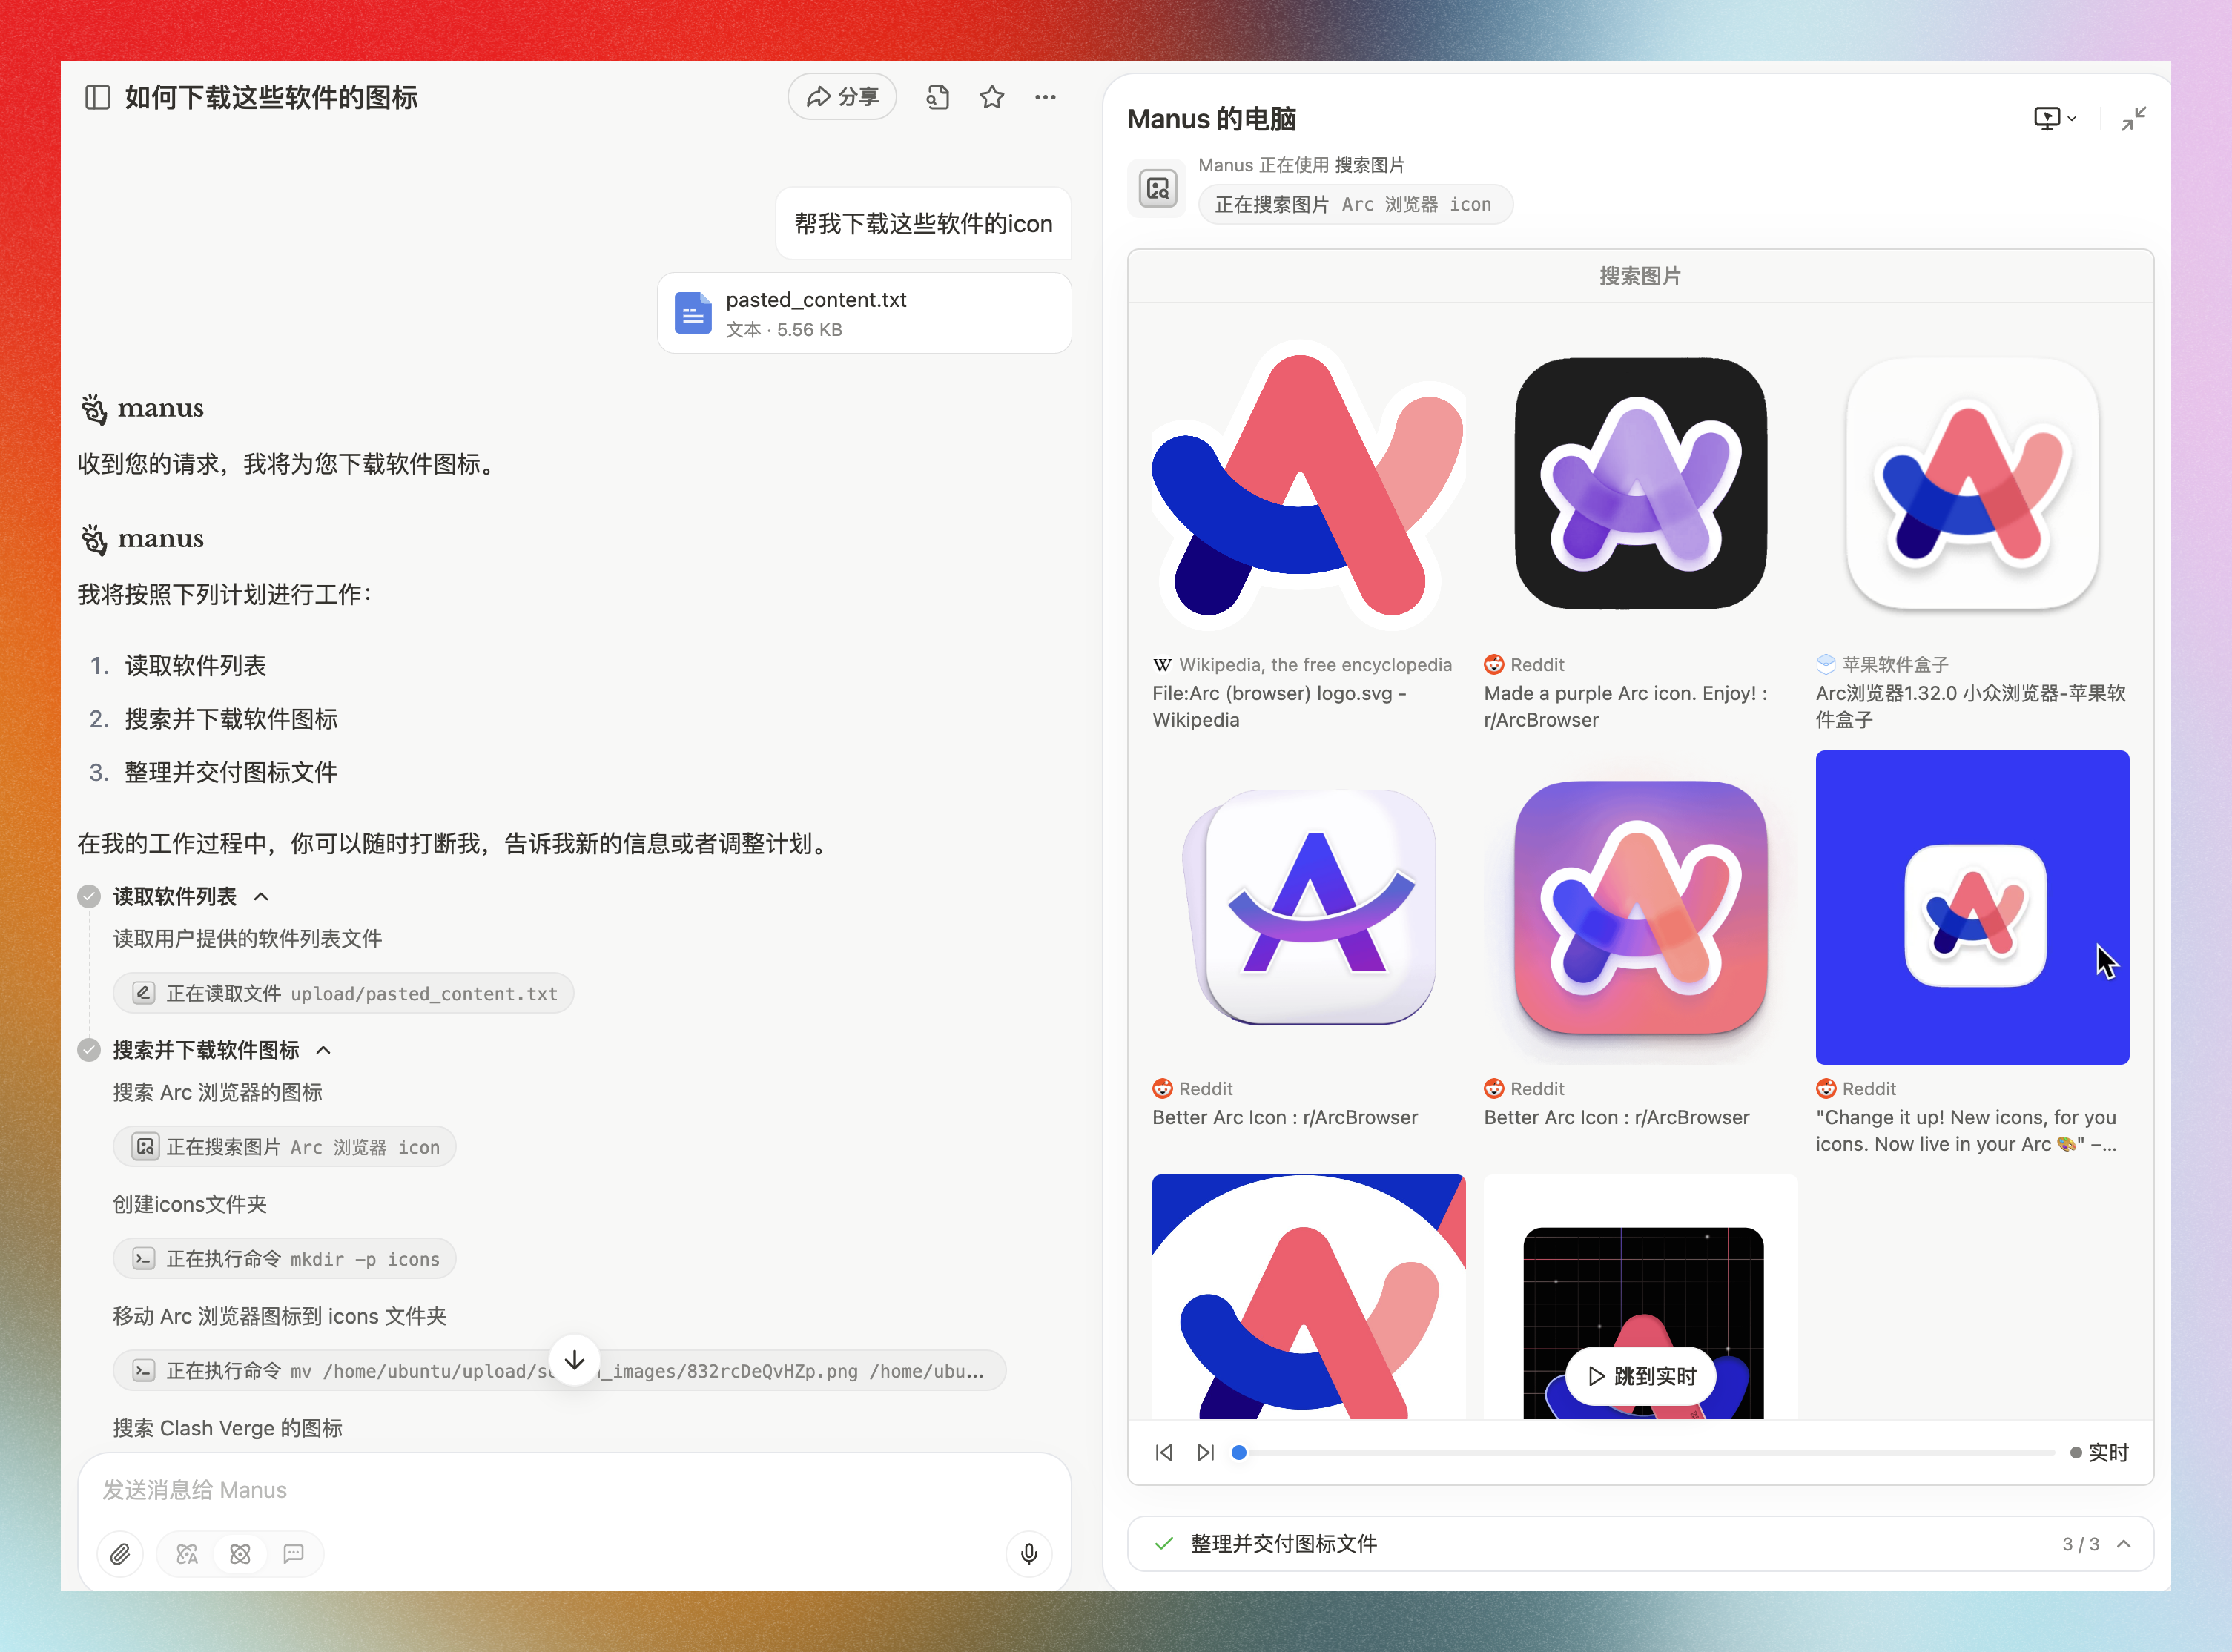Click the blue playback progress slider handle
The height and width of the screenshot is (1652, 2232).
[1239, 1453]
